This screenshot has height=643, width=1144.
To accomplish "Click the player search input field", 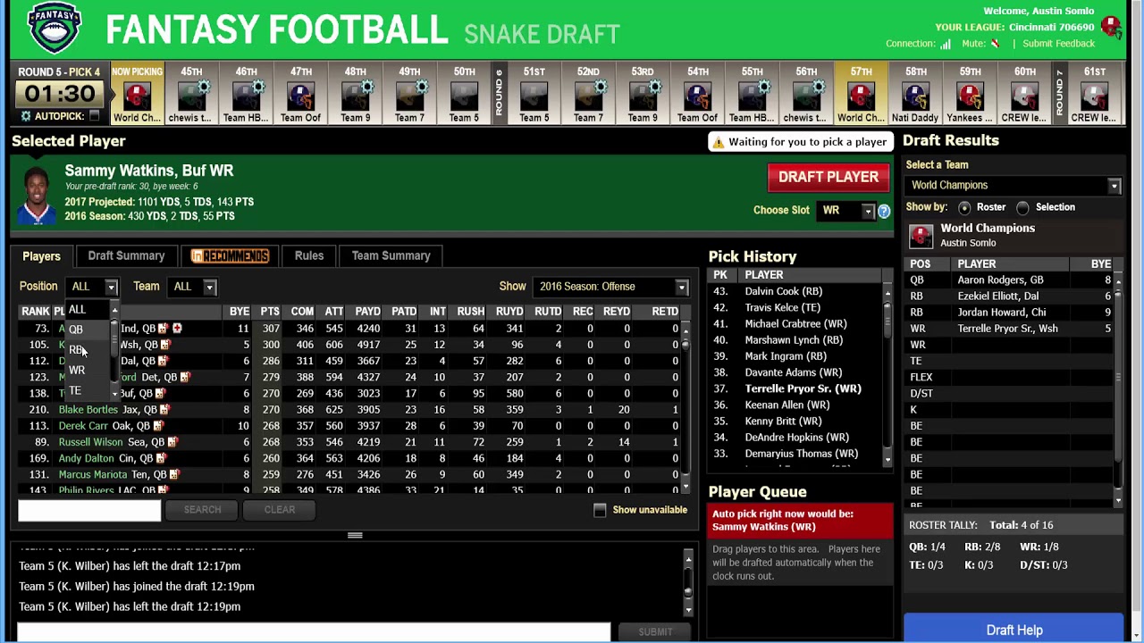I will (x=89, y=510).
